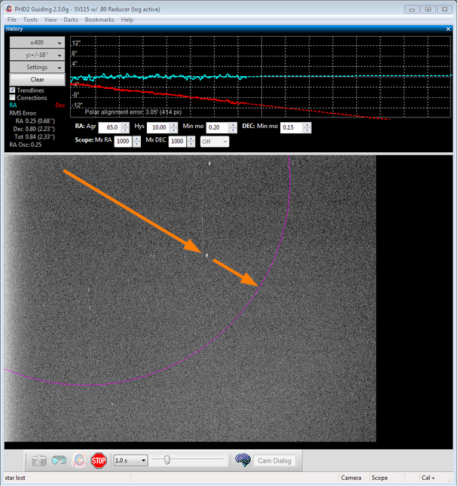The image size is (458, 486).
Task: Click the camera connect icon
Action: (x=38, y=460)
